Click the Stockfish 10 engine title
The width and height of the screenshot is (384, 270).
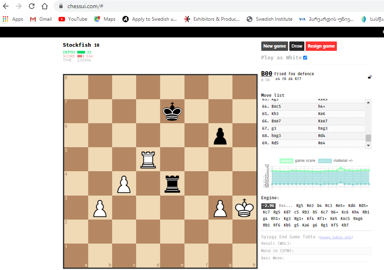(x=81, y=45)
